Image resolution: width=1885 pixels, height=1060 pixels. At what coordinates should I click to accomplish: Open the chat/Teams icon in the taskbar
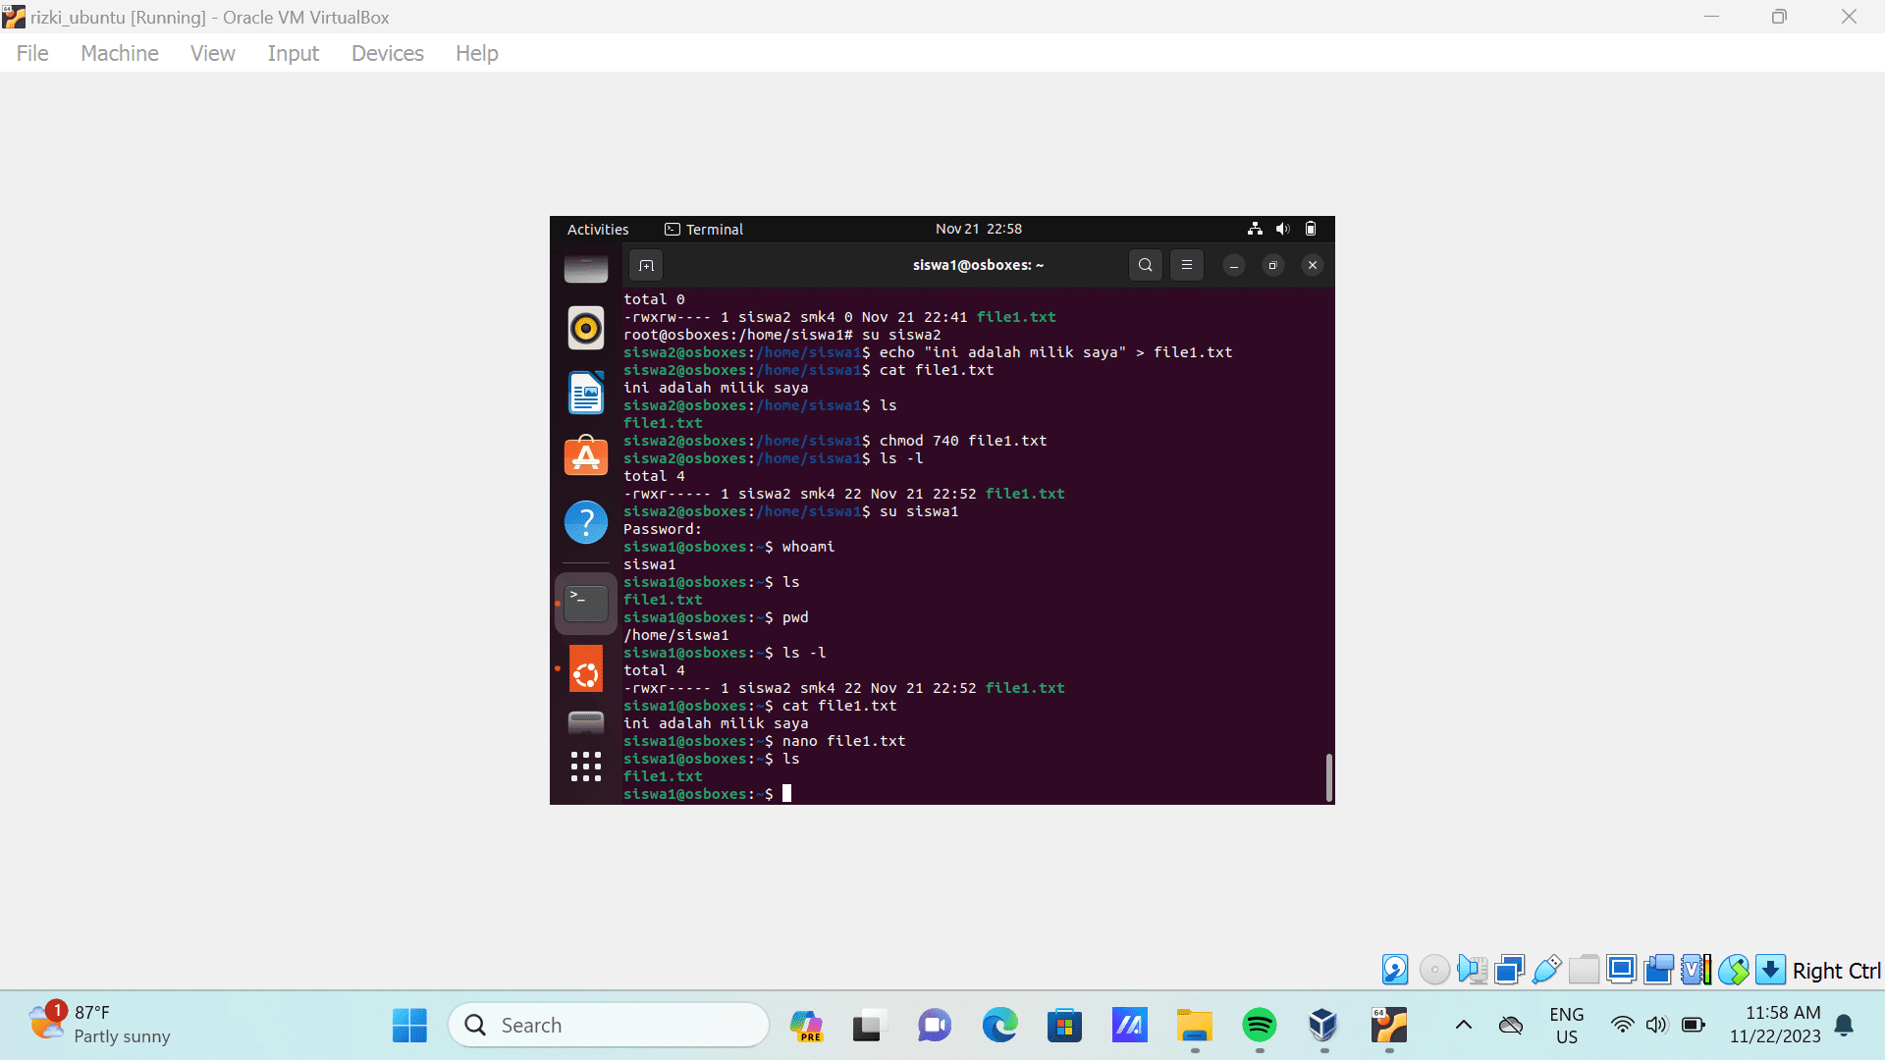click(x=935, y=1026)
